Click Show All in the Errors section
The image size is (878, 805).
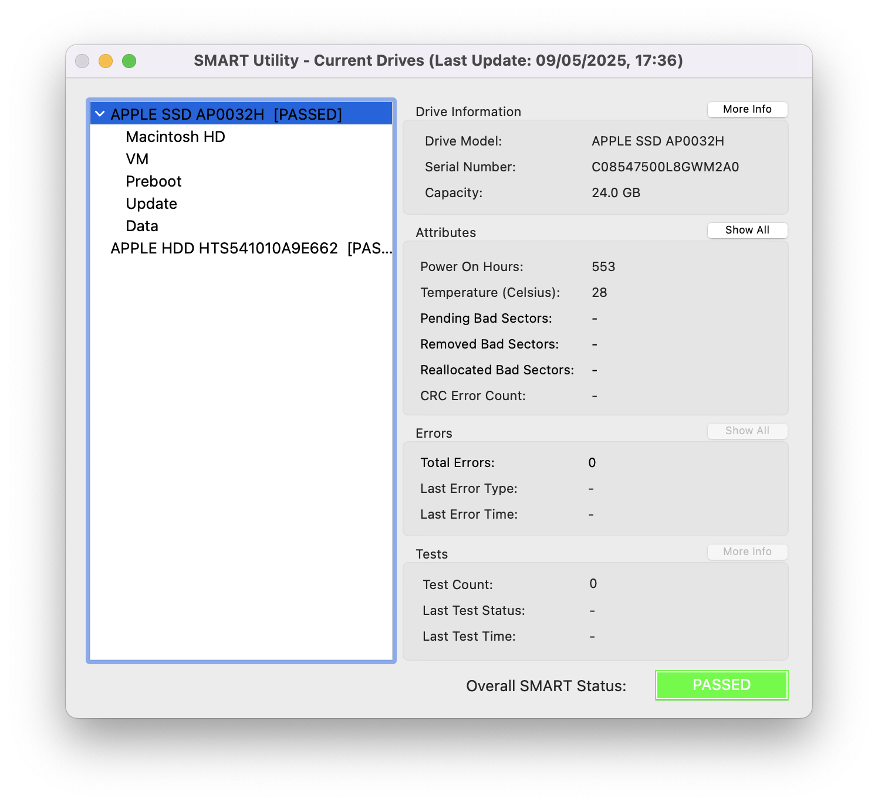[747, 431]
